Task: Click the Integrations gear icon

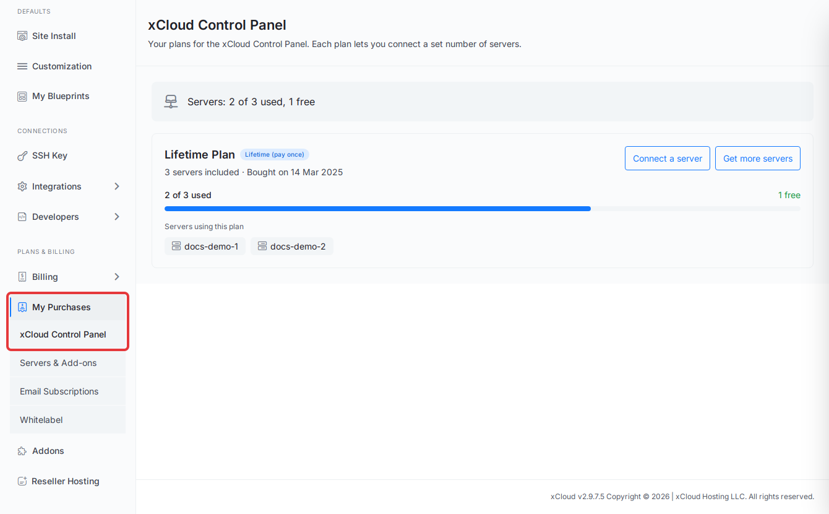Action: (x=22, y=186)
